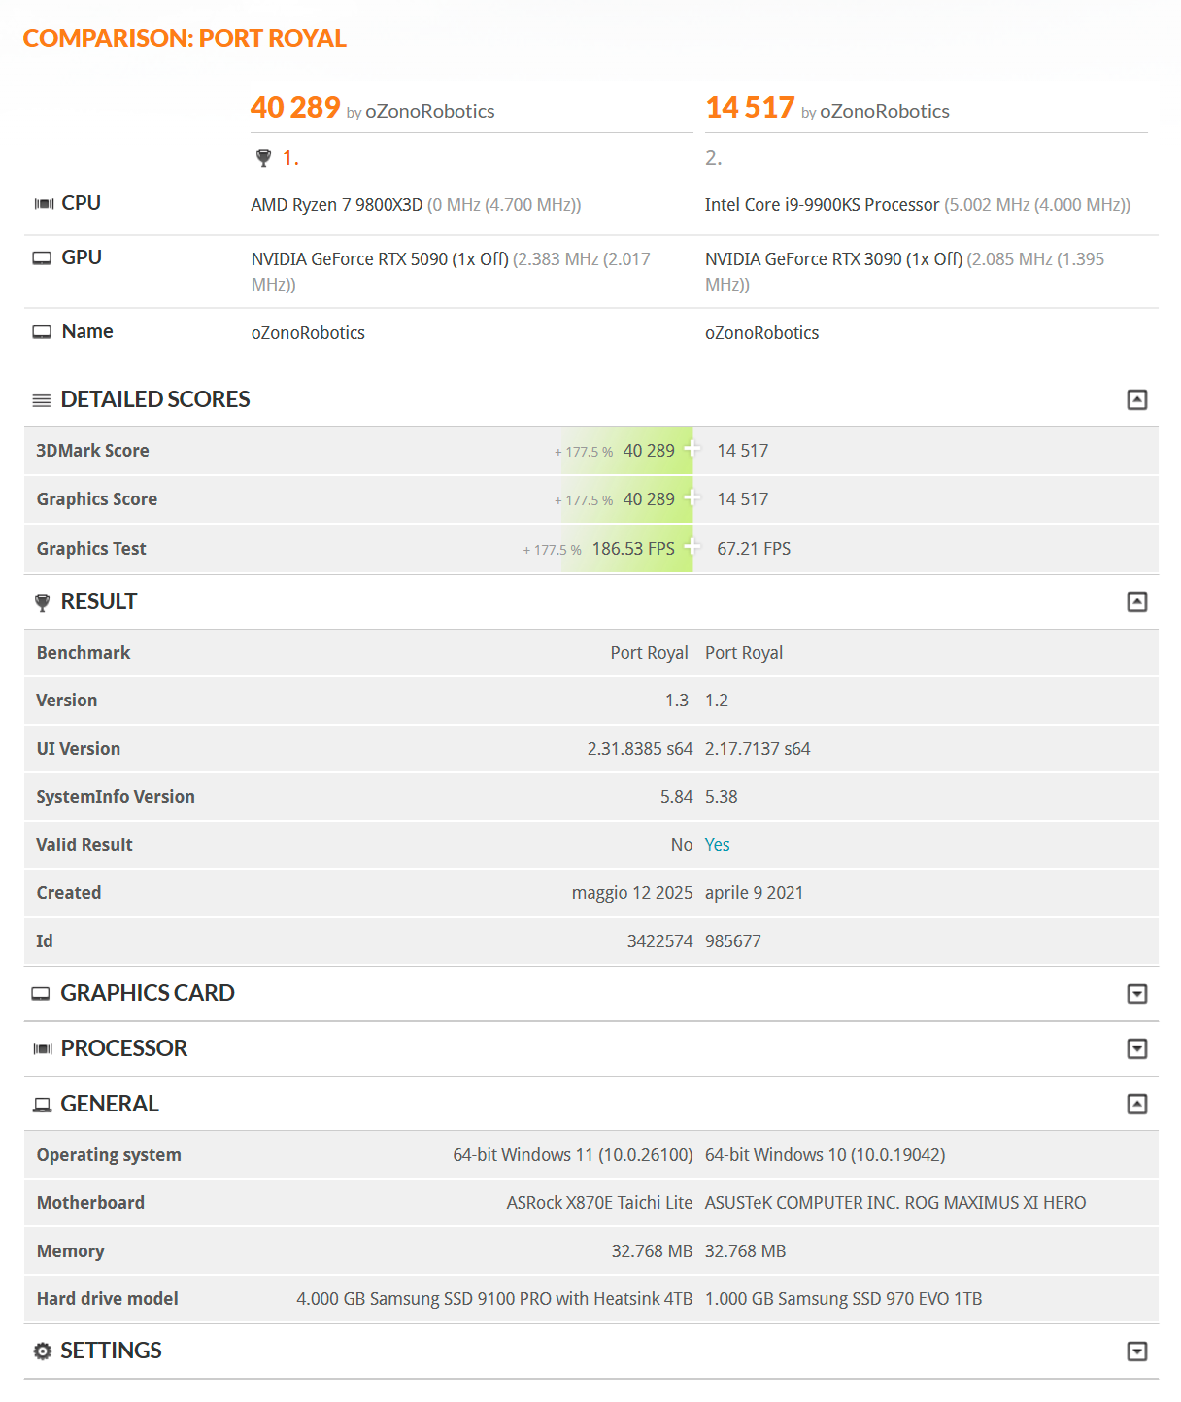
Task: Click the 2.17.7137 s64 UI version
Action: pyautogui.click(x=758, y=749)
